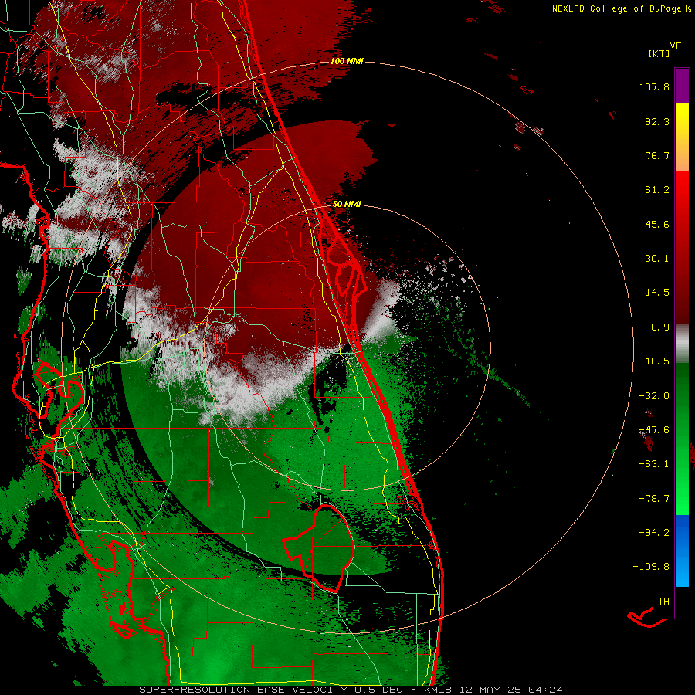Screen dimensions: 695x695
Task: Select the 107.8 knot scale value
Action: [x=654, y=86]
